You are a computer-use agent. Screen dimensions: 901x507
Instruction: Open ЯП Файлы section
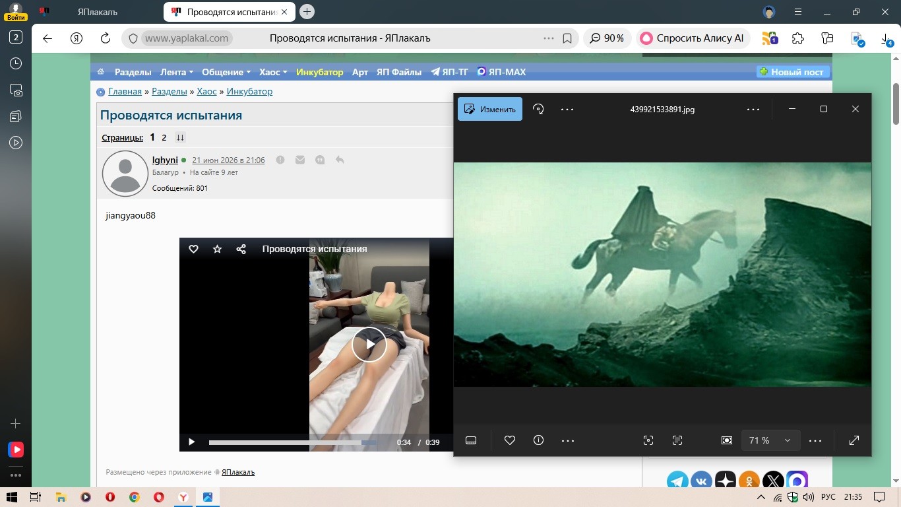399,72
